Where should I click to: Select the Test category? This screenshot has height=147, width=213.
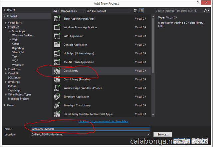pos(15,57)
